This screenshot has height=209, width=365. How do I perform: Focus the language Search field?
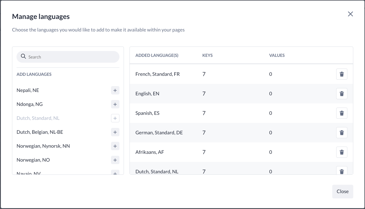click(x=68, y=57)
